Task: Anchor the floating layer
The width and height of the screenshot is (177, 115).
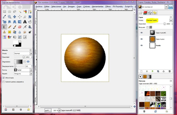Action: pos(163,71)
